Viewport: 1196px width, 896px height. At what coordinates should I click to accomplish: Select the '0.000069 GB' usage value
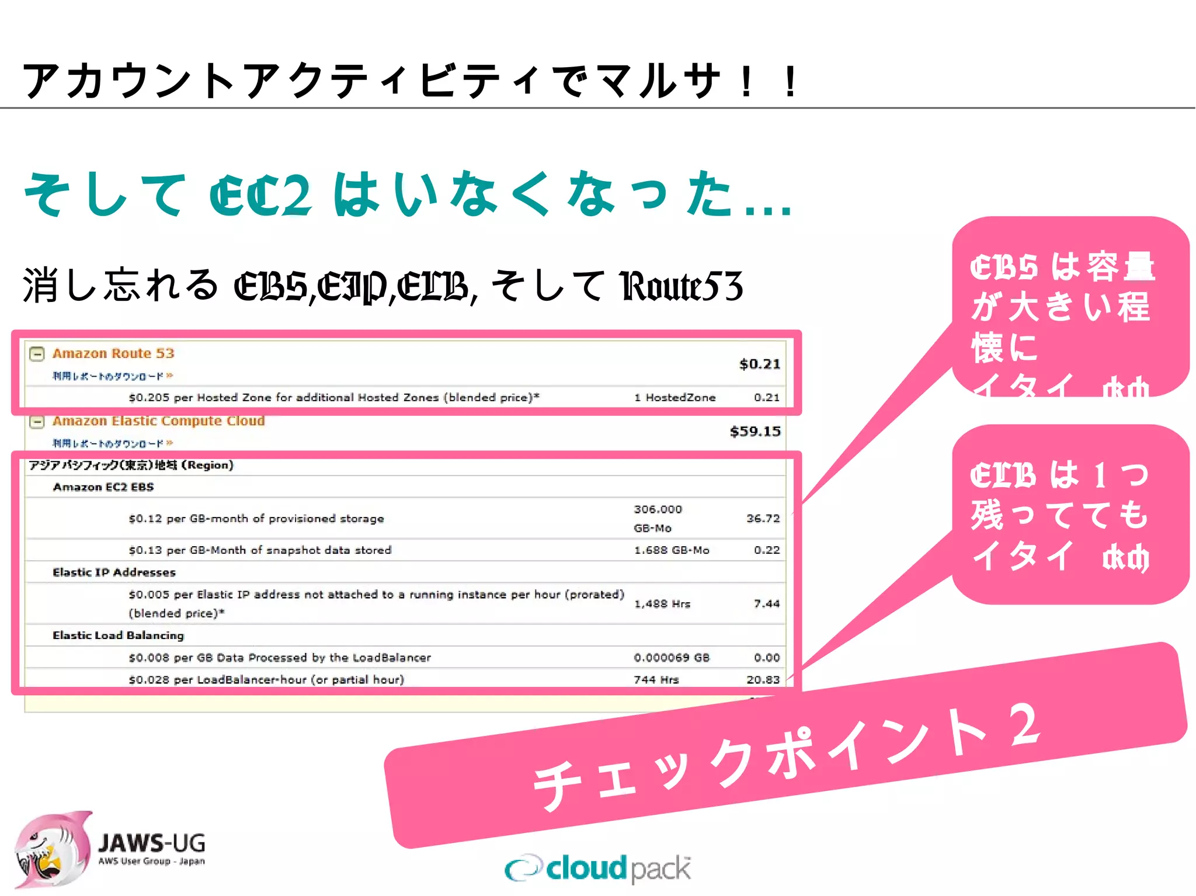[672, 658]
